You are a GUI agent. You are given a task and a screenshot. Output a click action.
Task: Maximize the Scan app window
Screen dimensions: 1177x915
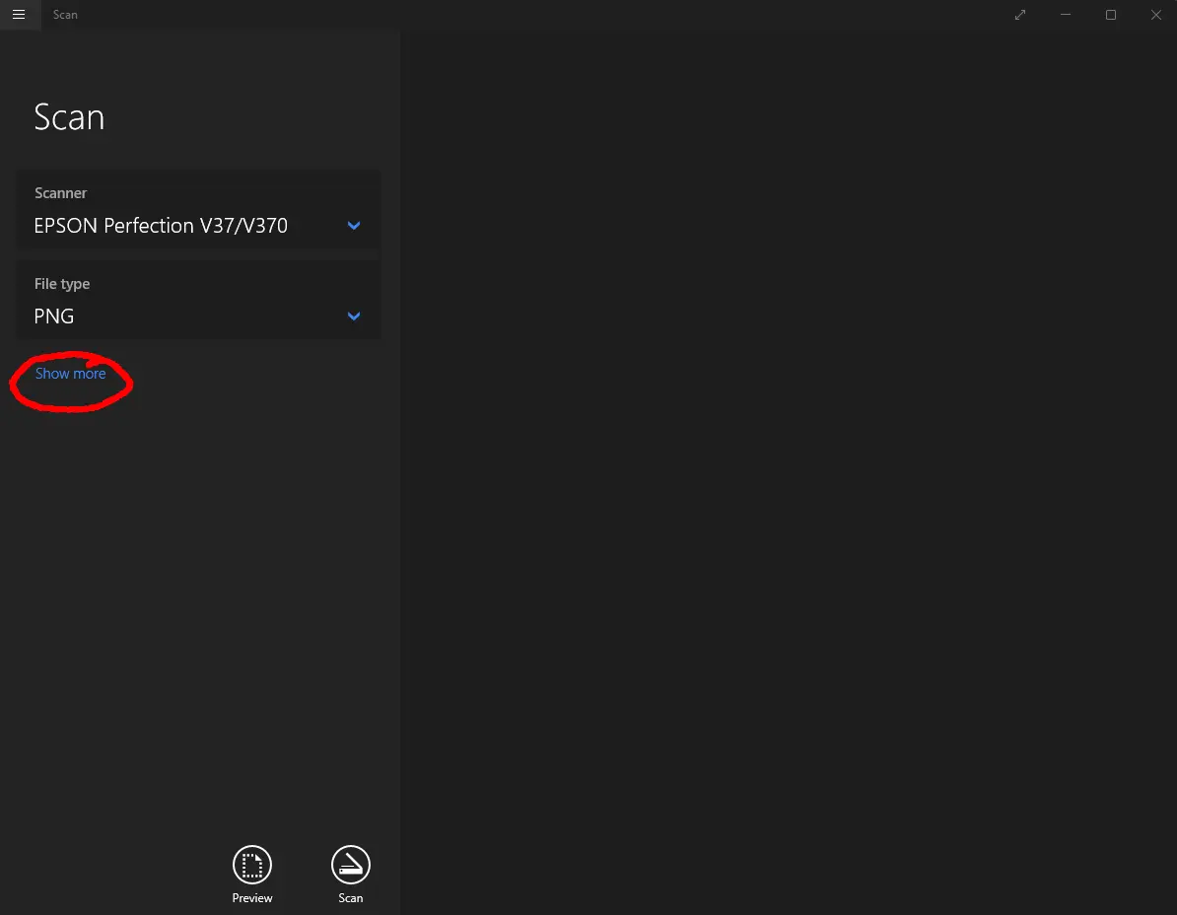click(x=1111, y=15)
